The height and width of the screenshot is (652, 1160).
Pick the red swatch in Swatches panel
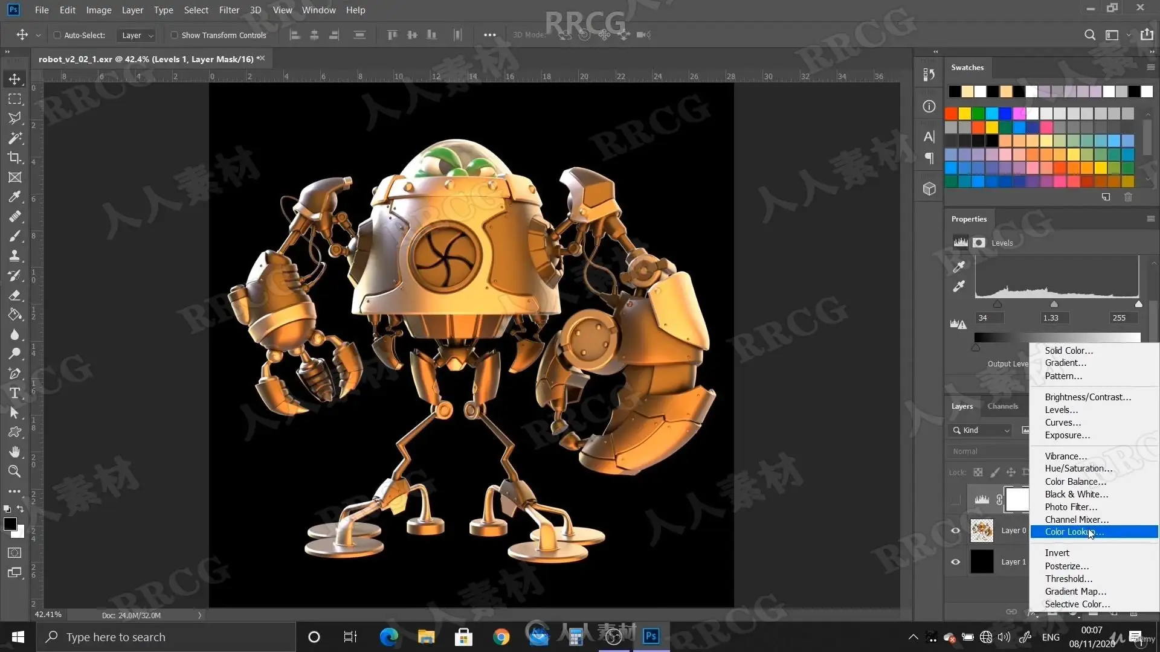coord(951,113)
